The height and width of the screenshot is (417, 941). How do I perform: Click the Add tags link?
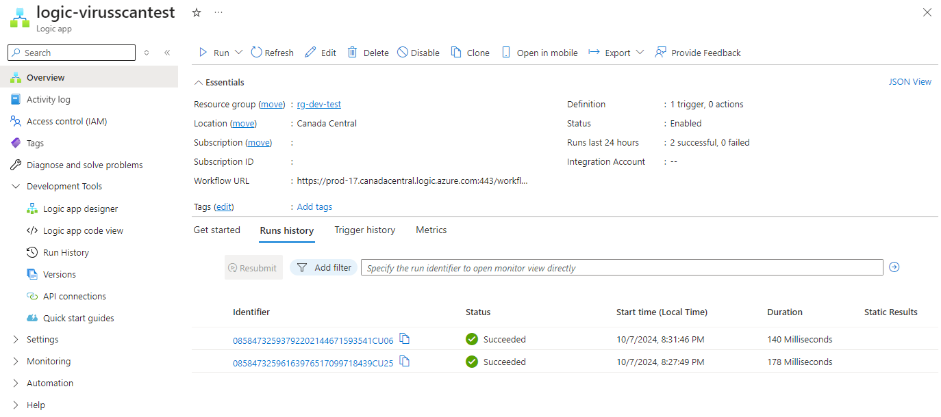[315, 206]
